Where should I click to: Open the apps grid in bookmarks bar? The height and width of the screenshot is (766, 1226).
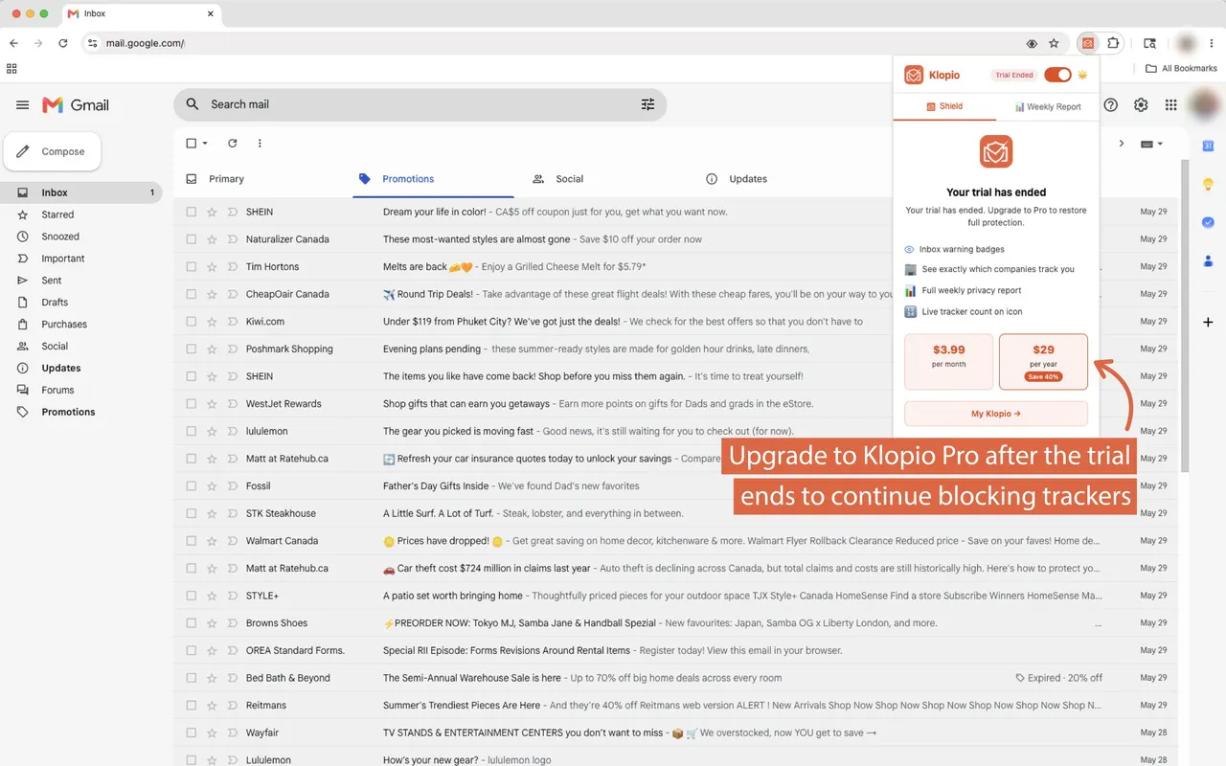point(11,69)
